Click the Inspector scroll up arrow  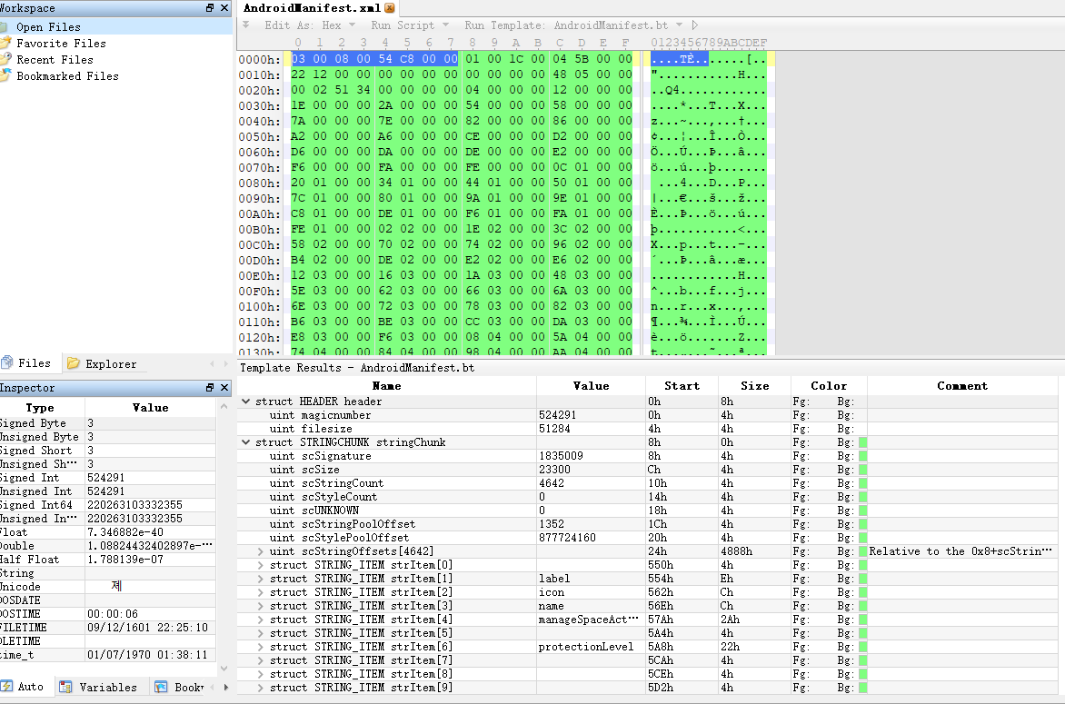224,406
